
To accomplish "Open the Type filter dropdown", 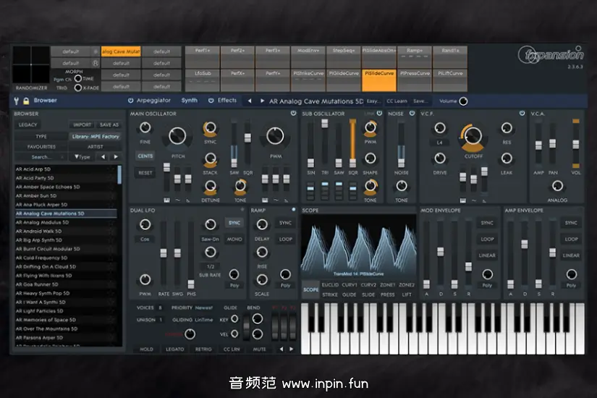I will 82,156.
